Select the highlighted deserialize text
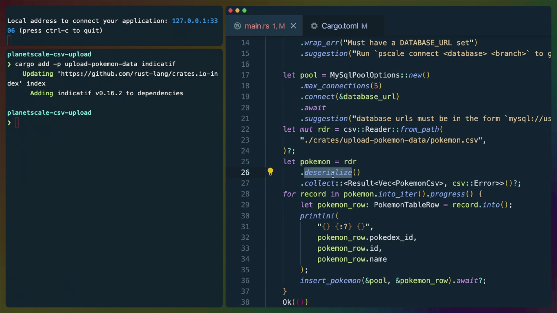The width and height of the screenshot is (557, 313). 328,172
